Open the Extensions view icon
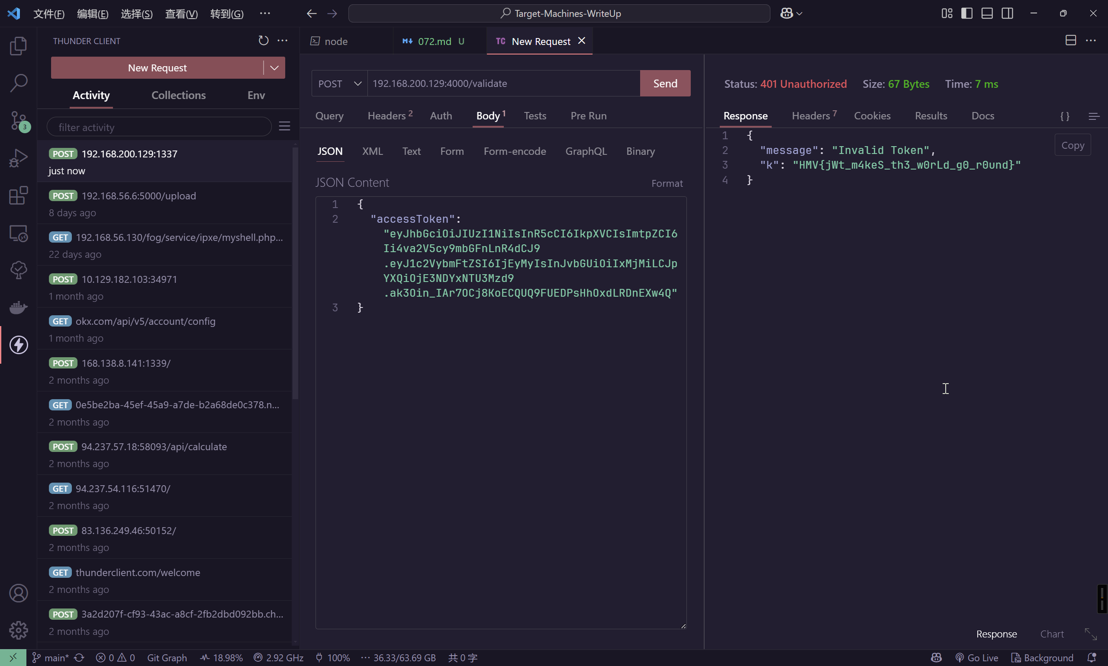Viewport: 1108px width, 666px height. [19, 195]
